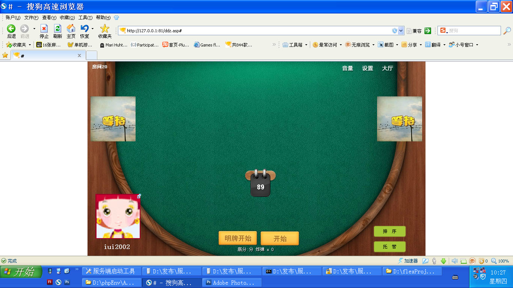513x288 pixels.
Task: Expand the 最常访问 dropdown
Action: [341, 45]
